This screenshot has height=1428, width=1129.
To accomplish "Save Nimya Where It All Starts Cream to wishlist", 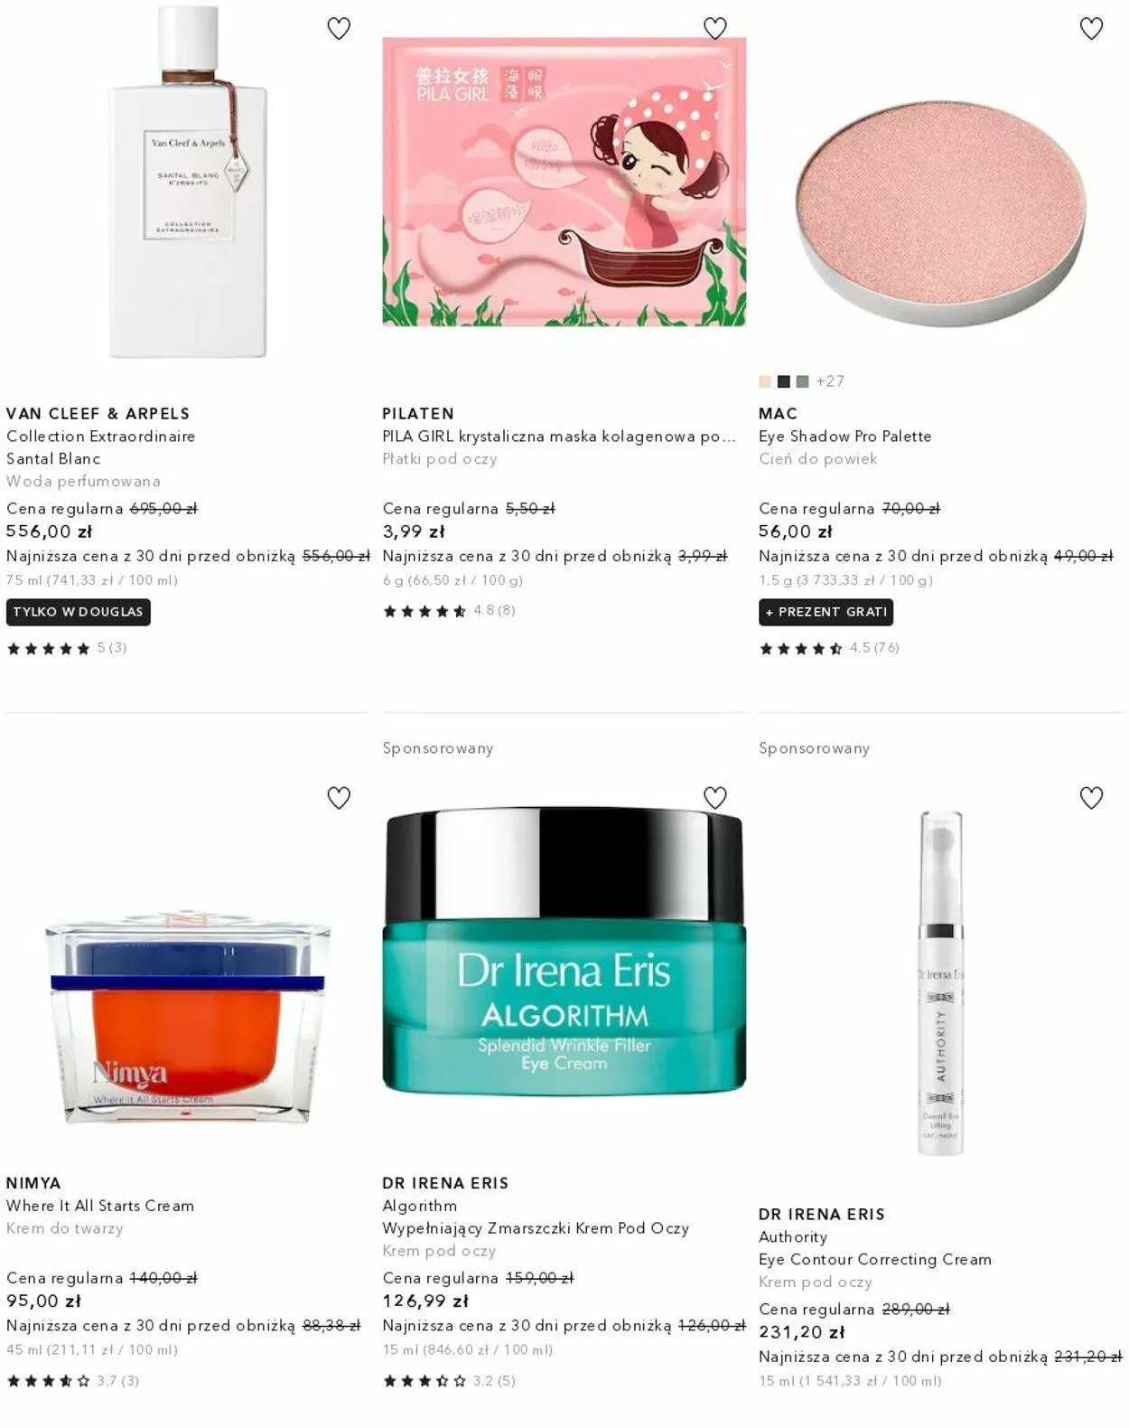I will 339,798.
